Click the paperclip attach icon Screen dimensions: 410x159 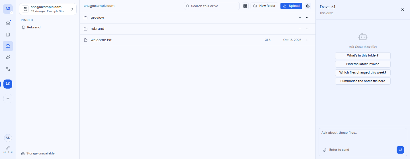[325, 150]
